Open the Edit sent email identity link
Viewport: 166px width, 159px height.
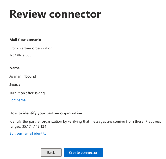tap(28, 133)
